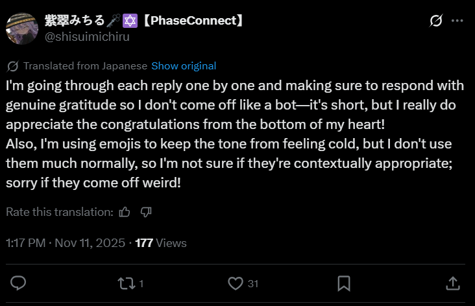The width and height of the screenshot is (475, 306).
Task: Open the share post icon
Action: [452, 283]
